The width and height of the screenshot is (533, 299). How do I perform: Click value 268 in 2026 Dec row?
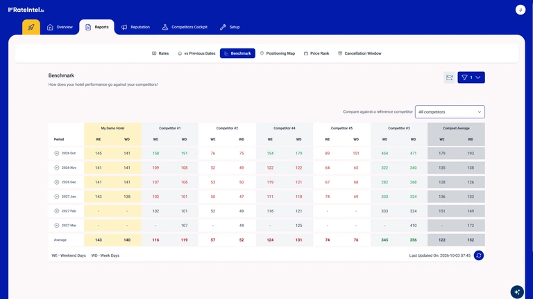point(413,182)
